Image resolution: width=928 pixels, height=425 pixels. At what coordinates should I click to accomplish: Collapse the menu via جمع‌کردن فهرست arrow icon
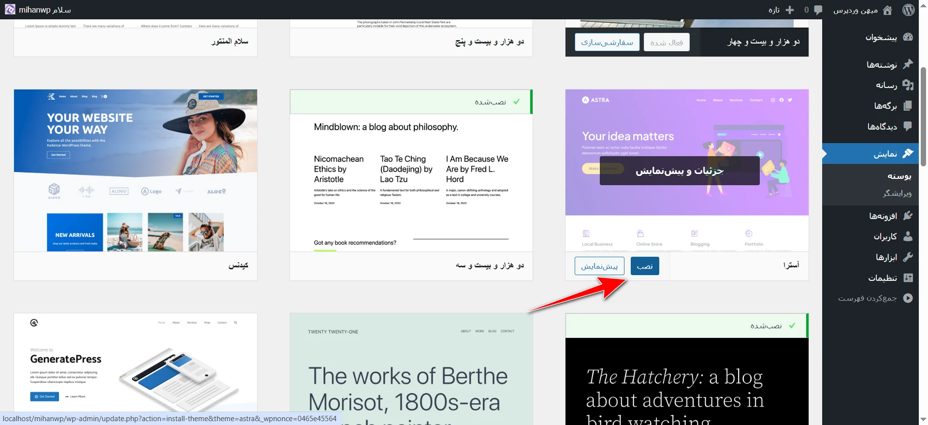click(x=908, y=298)
